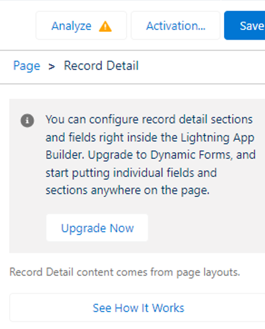The height and width of the screenshot is (329, 265).
Task: Open the Activation settings button
Action: click(175, 25)
